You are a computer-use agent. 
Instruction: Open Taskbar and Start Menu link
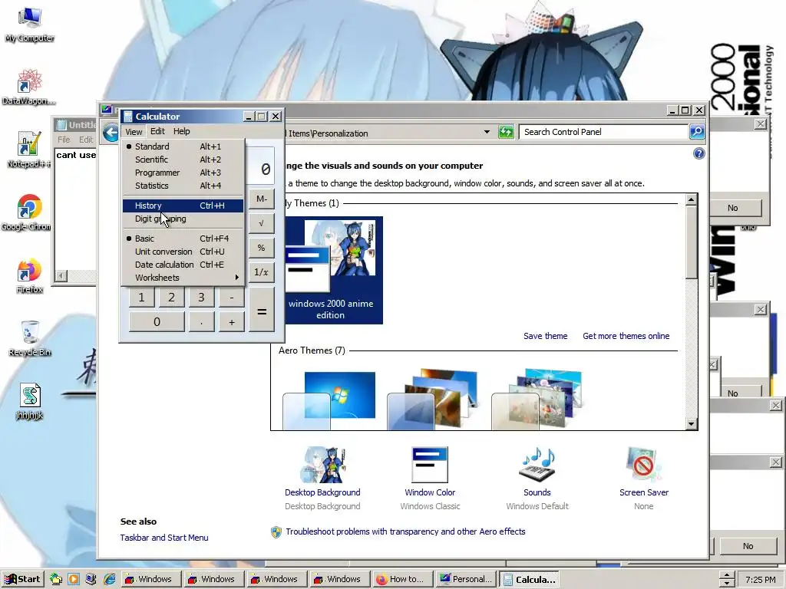coord(164,538)
